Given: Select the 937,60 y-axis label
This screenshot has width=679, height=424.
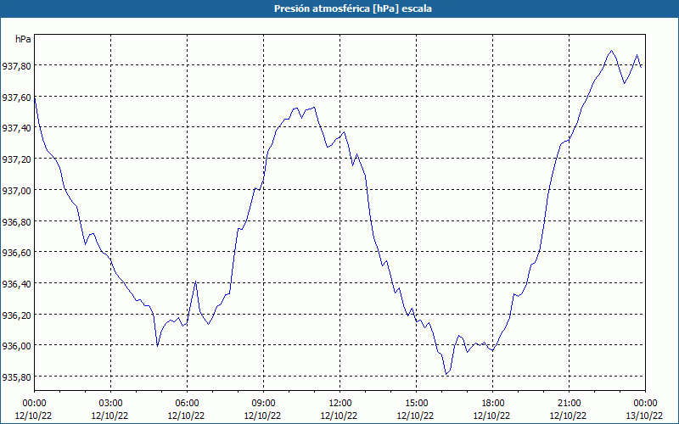Looking at the screenshot, I should [x=16, y=98].
